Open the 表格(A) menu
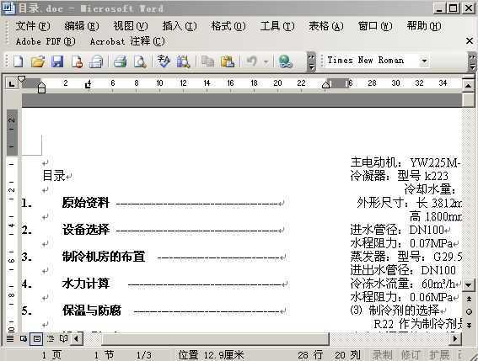The image size is (478, 361). click(326, 26)
